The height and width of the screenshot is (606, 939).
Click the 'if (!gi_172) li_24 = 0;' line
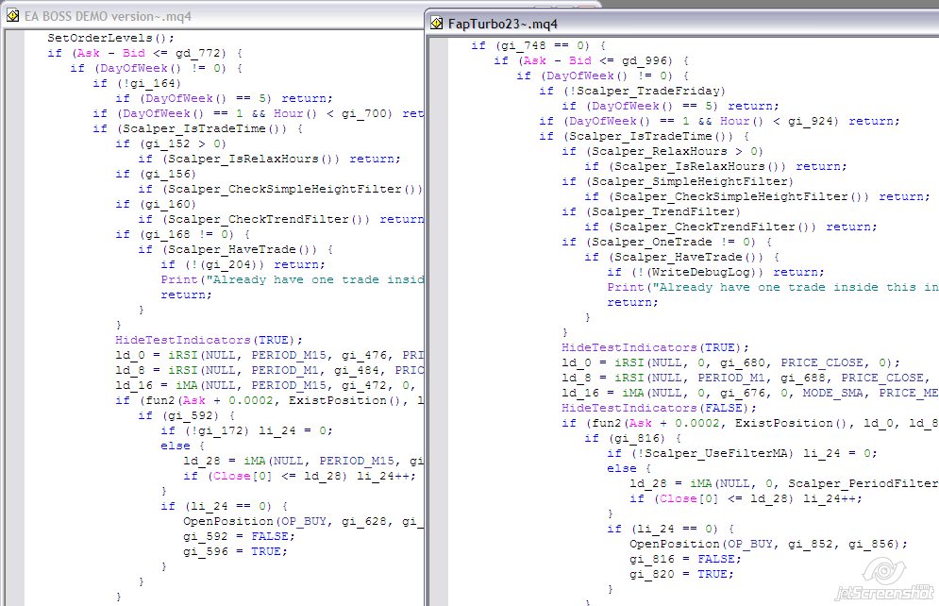click(246, 430)
